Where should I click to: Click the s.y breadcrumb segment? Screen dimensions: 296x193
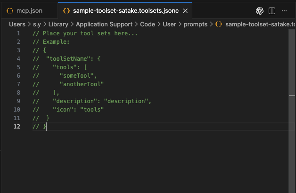[37, 24]
